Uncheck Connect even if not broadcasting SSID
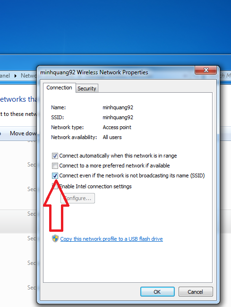This screenshot has width=231, height=307. (x=55, y=175)
